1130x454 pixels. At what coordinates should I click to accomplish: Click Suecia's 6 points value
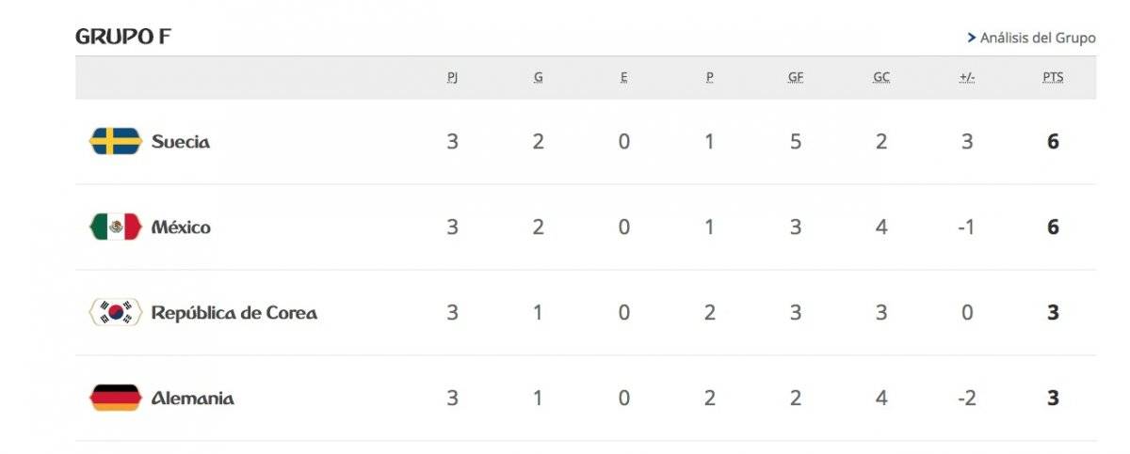coord(1053,142)
